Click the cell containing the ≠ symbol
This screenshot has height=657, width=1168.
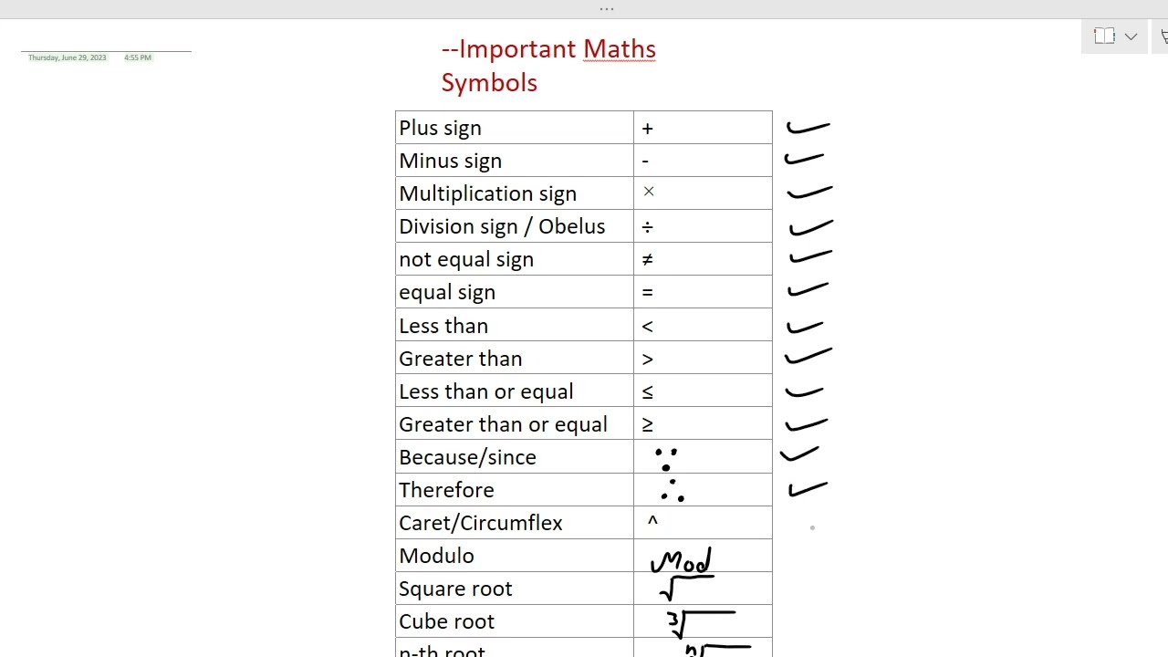point(703,259)
